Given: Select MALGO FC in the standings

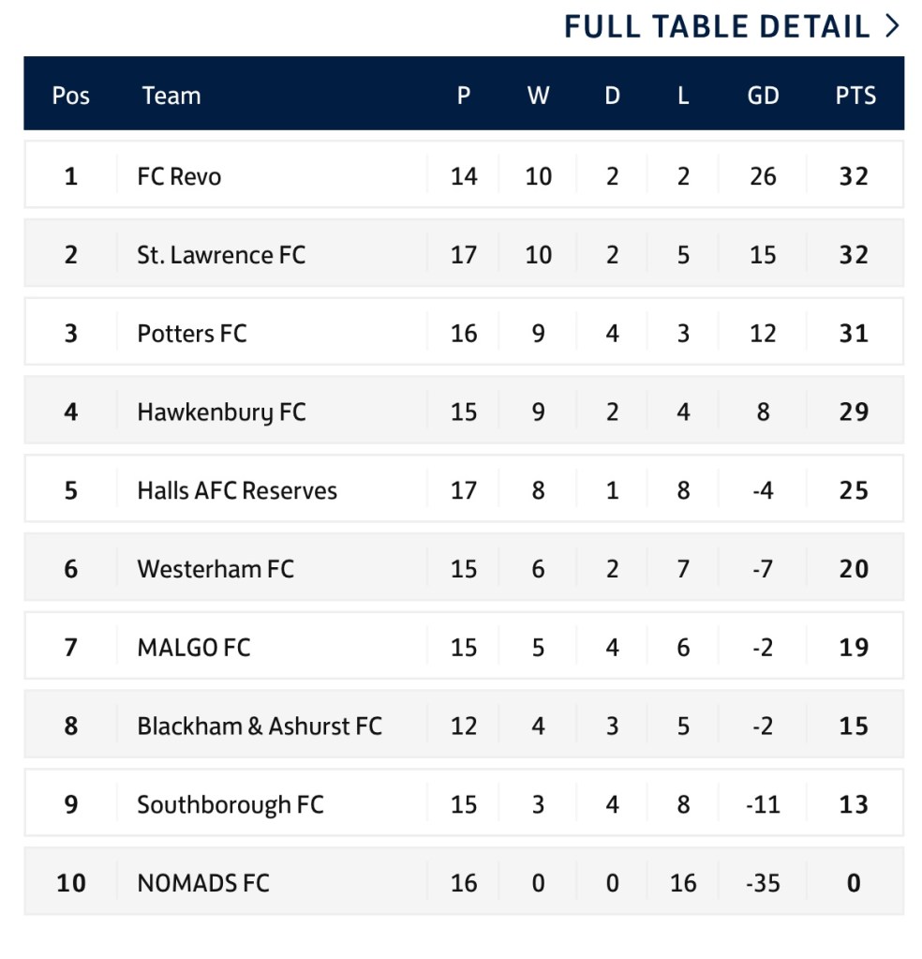Looking at the screenshot, I should tap(194, 648).
